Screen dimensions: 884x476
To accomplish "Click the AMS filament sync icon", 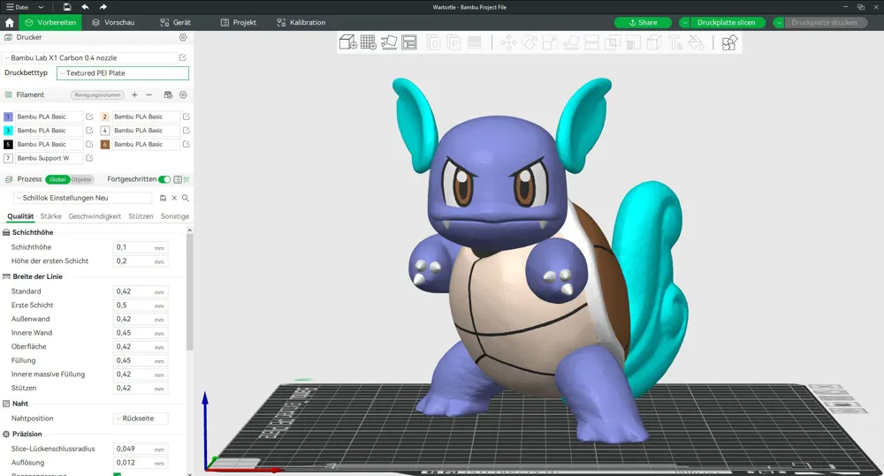I will 168,94.
